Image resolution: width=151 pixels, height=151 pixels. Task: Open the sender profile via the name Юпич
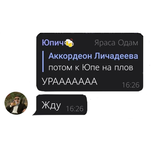point(53,43)
